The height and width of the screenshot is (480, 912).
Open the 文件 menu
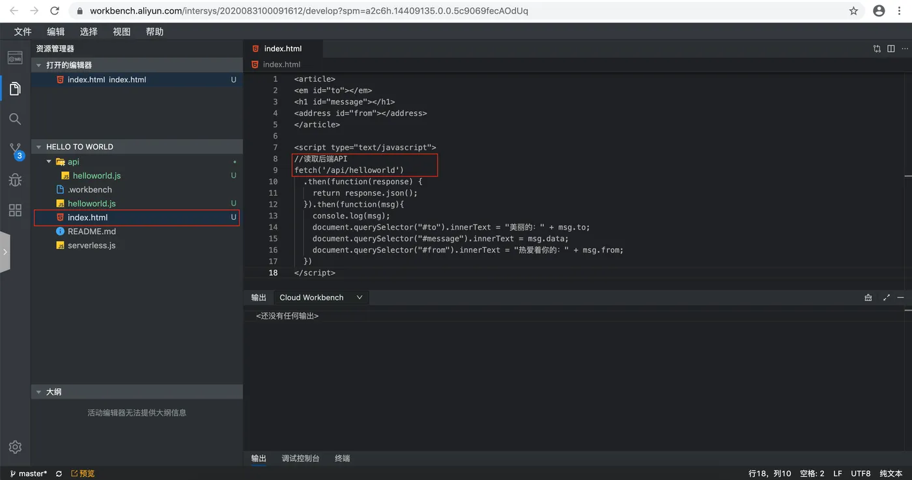pyautogui.click(x=23, y=32)
